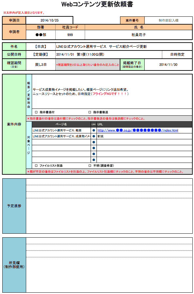This screenshot has width=194, height=294.
Task: Click the 氏名 column header
Action: pos(139,28)
